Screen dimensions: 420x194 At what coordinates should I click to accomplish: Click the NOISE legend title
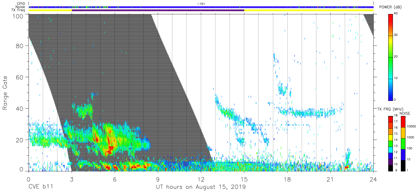pyautogui.click(x=404, y=113)
